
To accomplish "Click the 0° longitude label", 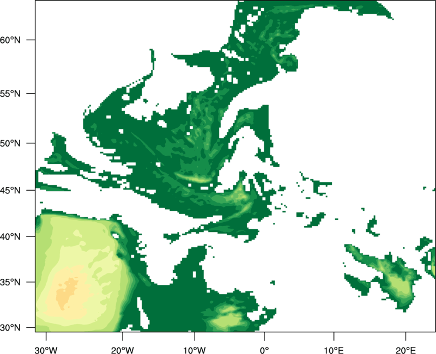I will 264,350.
